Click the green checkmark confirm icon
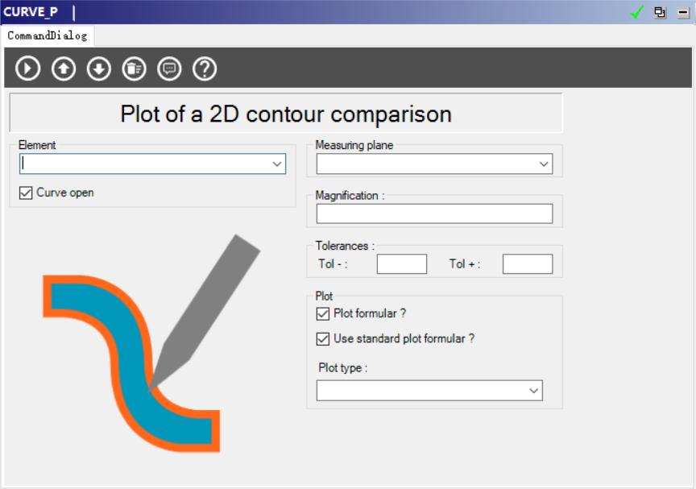This screenshot has height=489, width=696. 637,12
